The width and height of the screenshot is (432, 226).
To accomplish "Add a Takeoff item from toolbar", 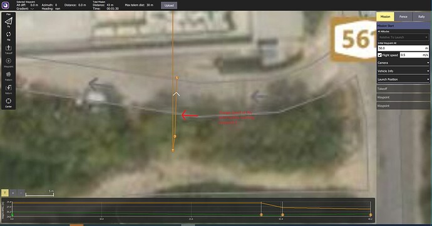I will pyautogui.click(x=9, y=49).
